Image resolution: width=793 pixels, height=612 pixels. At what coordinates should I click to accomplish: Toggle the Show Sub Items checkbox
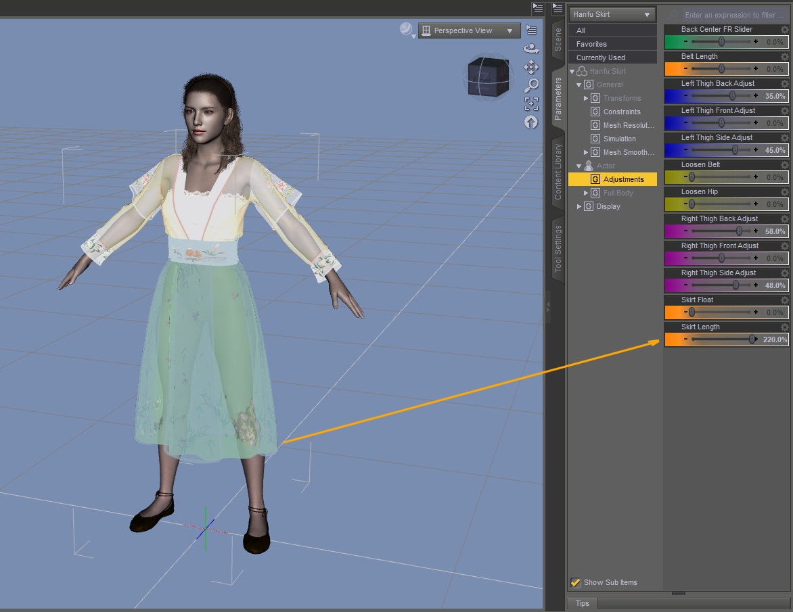(x=576, y=582)
